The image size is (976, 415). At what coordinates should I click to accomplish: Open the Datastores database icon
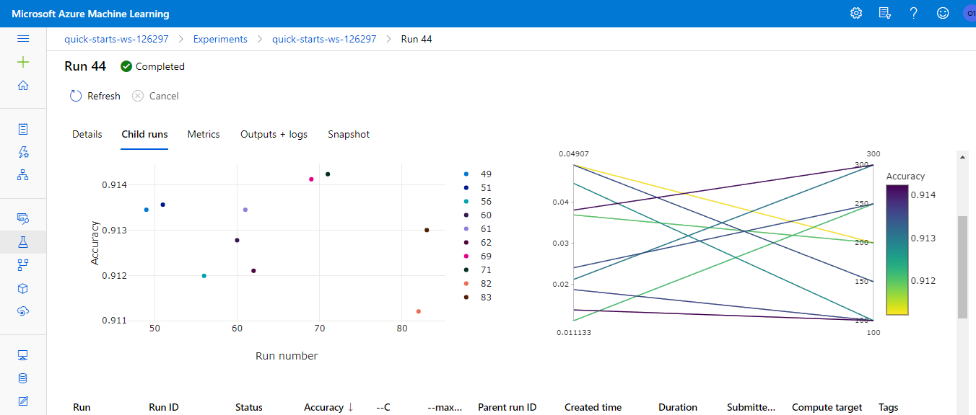[x=24, y=378]
